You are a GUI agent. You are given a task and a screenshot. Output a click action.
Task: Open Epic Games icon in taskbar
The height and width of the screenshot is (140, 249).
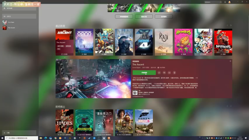[80, 138]
